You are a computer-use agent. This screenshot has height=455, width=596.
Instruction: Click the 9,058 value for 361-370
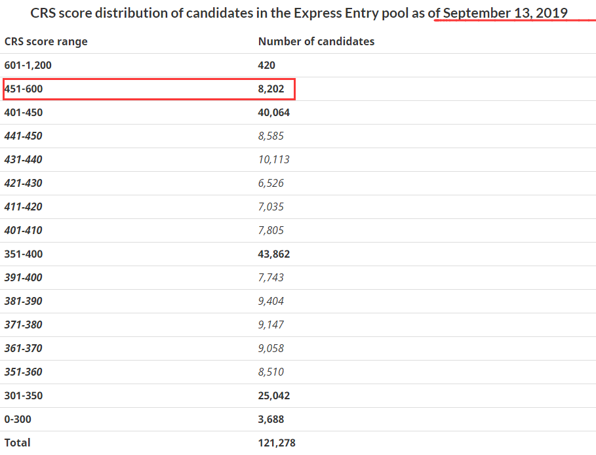click(x=271, y=348)
